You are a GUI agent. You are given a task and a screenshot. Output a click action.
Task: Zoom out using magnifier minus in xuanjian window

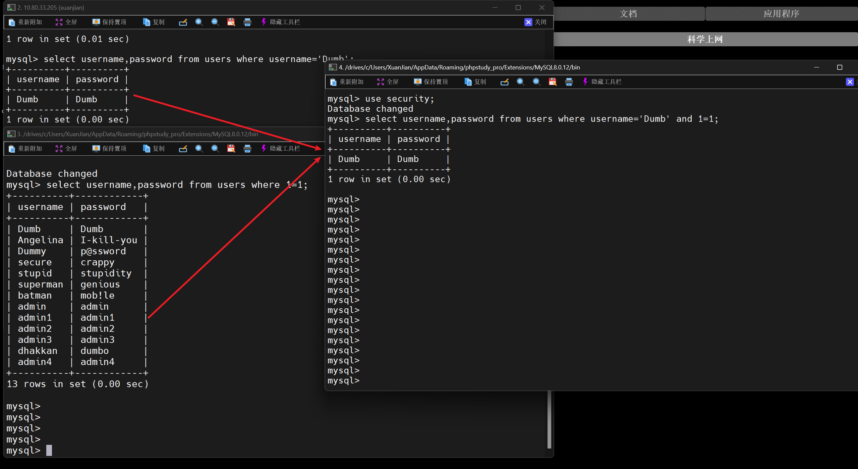(x=215, y=22)
